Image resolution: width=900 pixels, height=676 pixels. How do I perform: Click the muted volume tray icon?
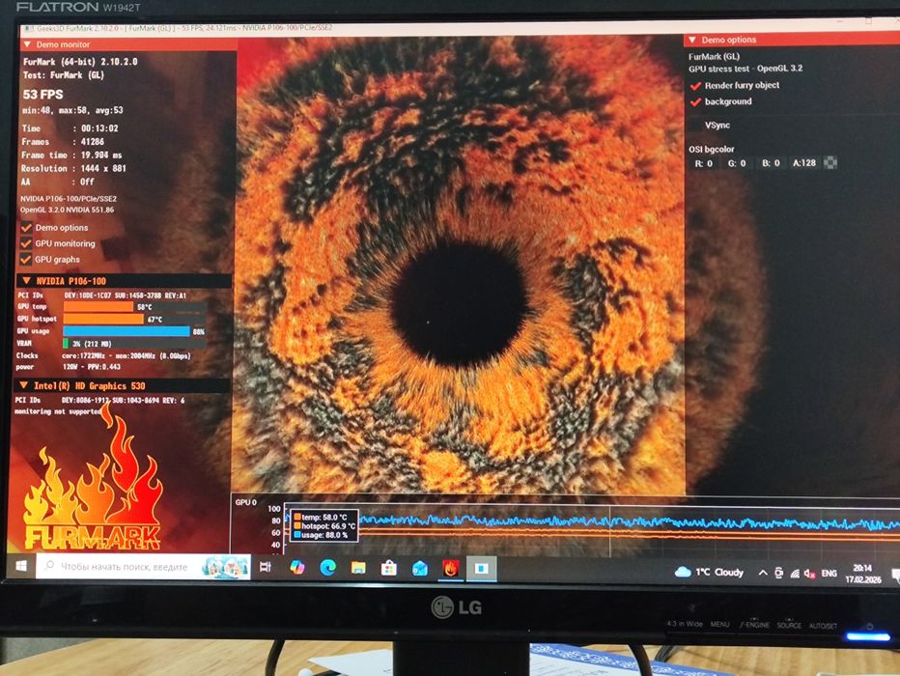pyautogui.click(x=810, y=573)
